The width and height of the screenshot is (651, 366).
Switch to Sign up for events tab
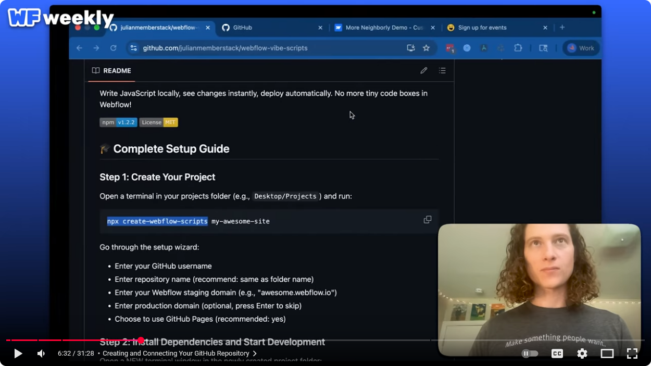click(497, 28)
